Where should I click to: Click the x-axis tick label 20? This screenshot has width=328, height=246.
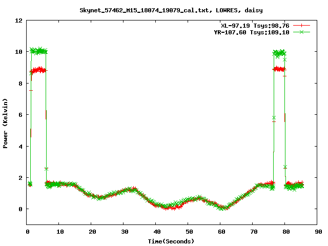point(92,232)
